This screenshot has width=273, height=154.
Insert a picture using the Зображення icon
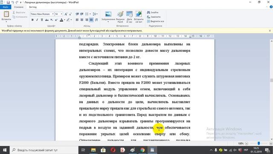tap(108, 14)
